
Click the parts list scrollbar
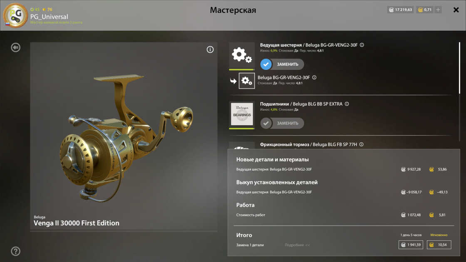(x=459, y=68)
